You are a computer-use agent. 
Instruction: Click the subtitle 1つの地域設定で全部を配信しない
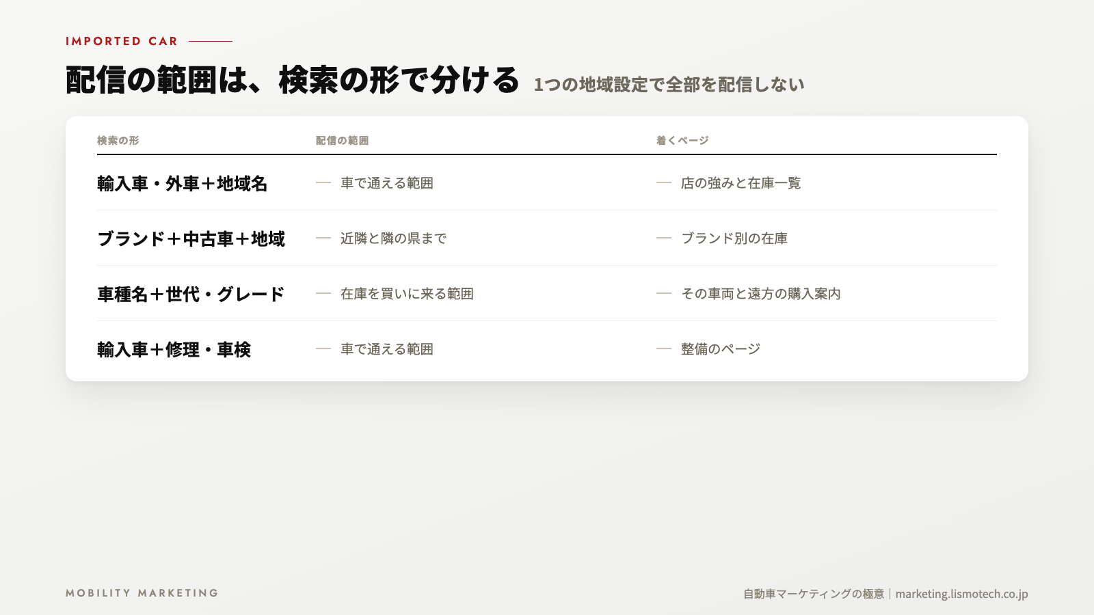tap(669, 85)
